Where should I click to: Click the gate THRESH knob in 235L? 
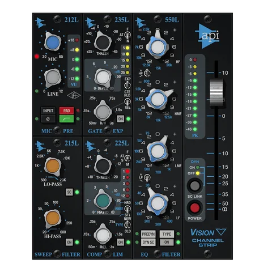[x=103, y=42]
